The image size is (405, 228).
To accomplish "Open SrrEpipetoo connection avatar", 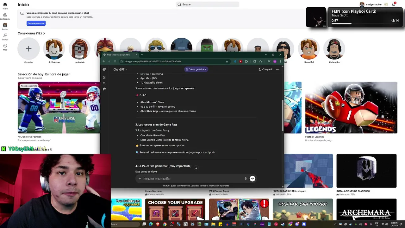I will [x=54, y=49].
